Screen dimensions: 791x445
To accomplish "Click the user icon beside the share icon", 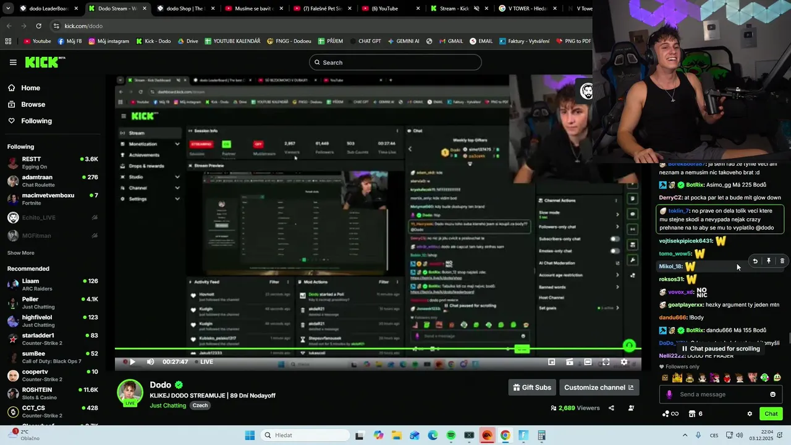I will coord(631,408).
